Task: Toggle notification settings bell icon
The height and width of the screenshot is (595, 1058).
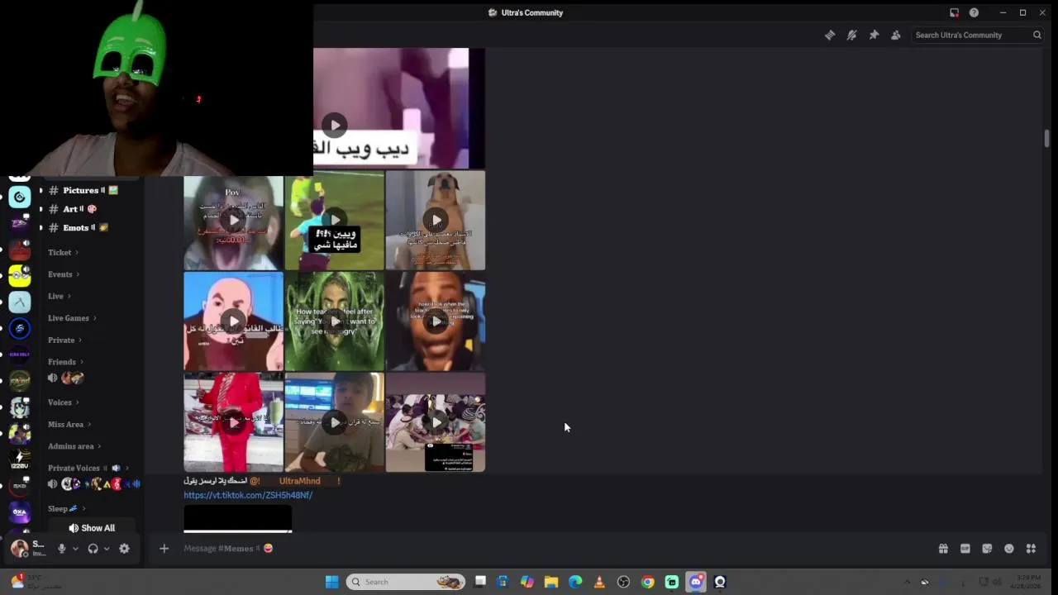Action: [851, 35]
